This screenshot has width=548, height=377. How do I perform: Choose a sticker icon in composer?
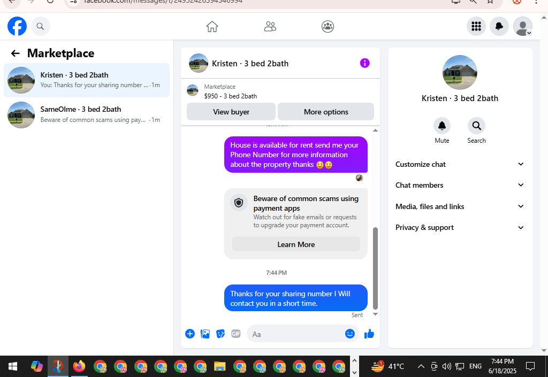(220, 334)
